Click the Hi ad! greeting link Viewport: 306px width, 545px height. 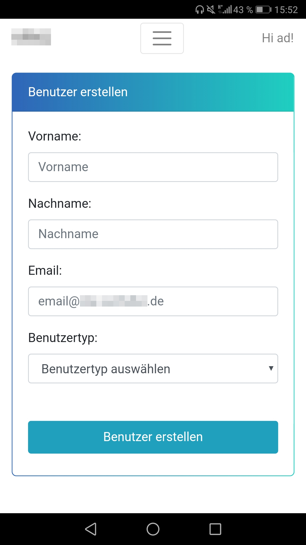tap(278, 38)
